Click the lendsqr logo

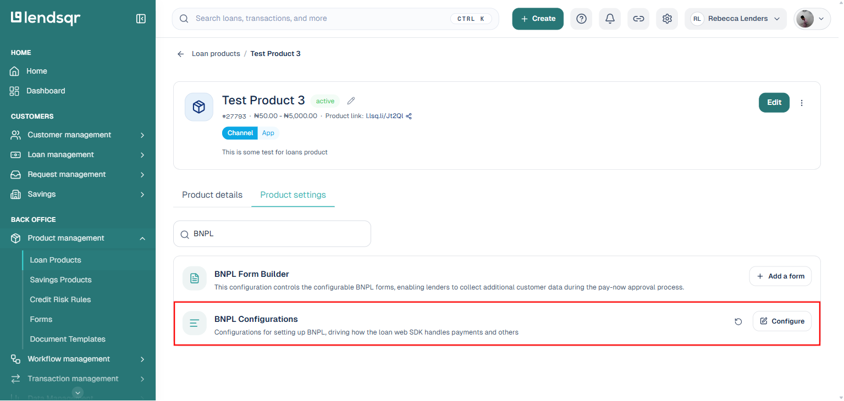[46, 18]
